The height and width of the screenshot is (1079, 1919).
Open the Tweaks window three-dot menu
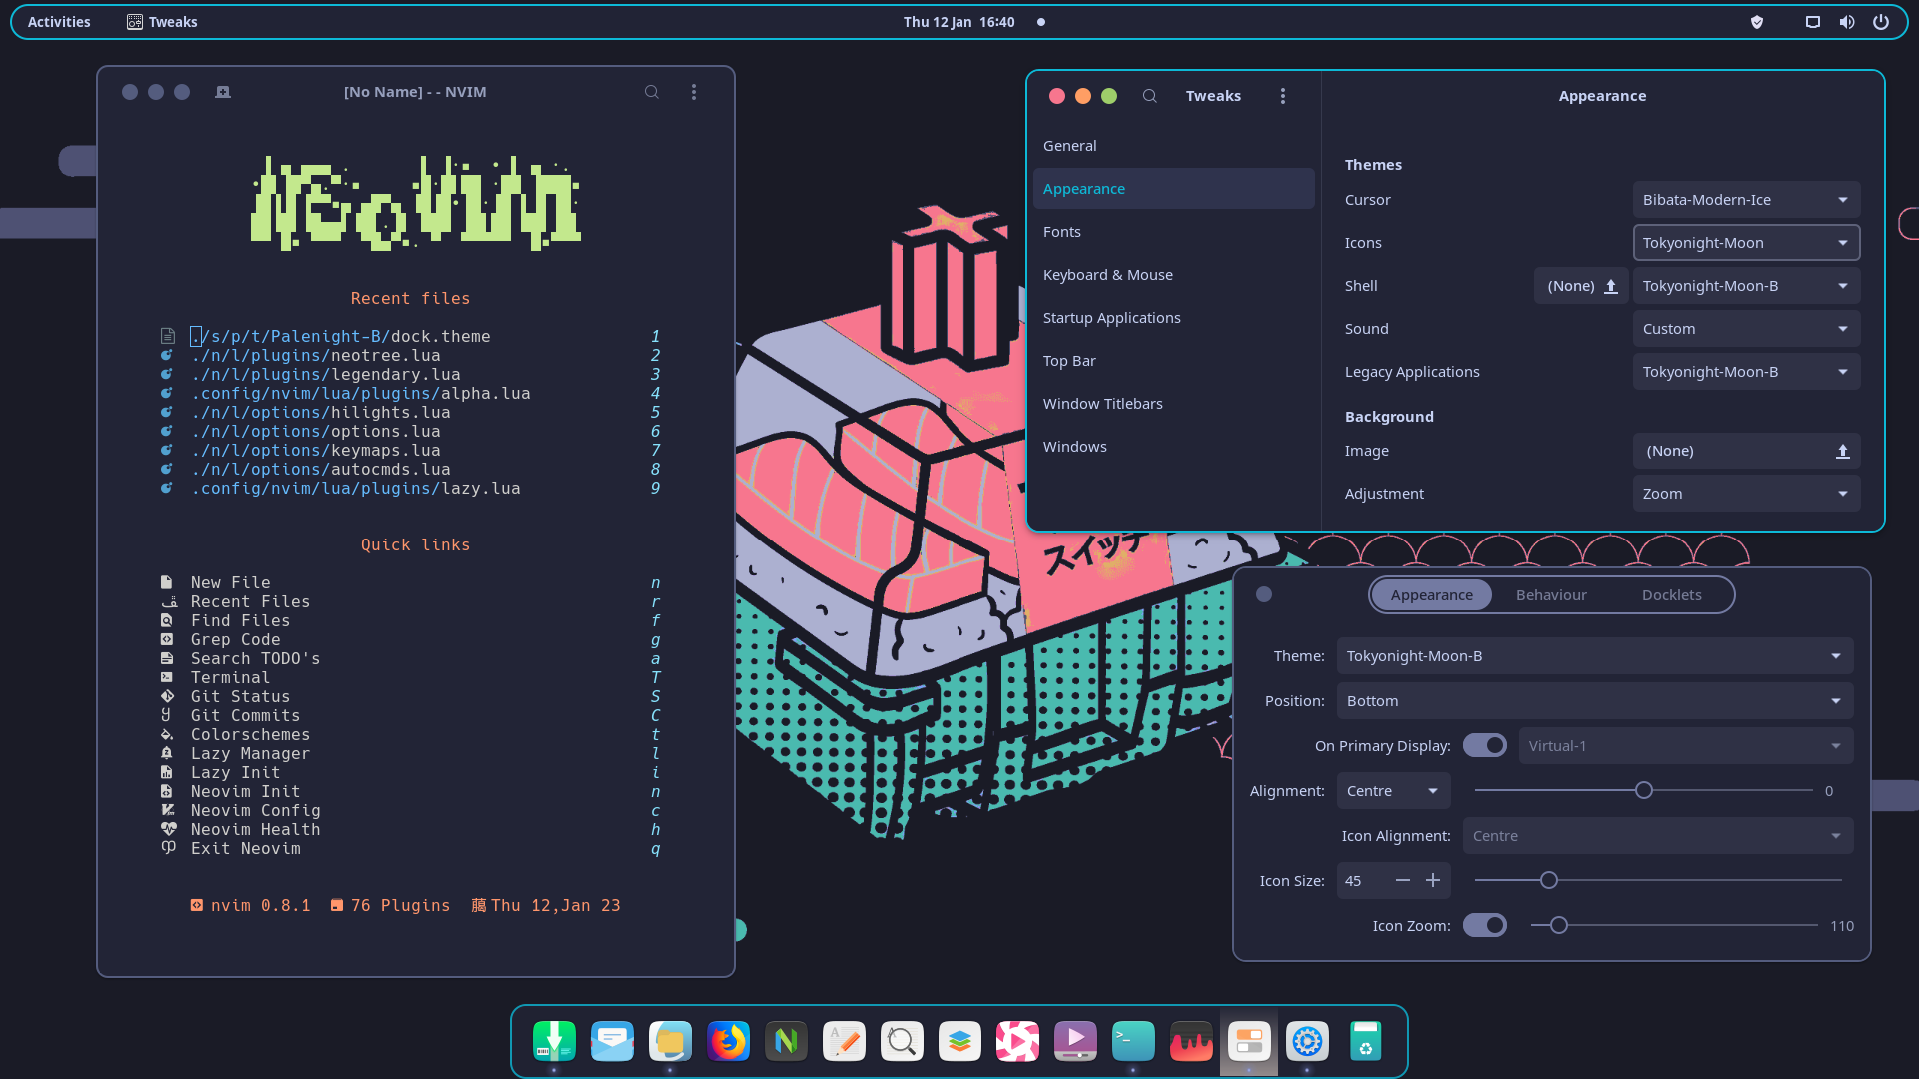tap(1283, 96)
